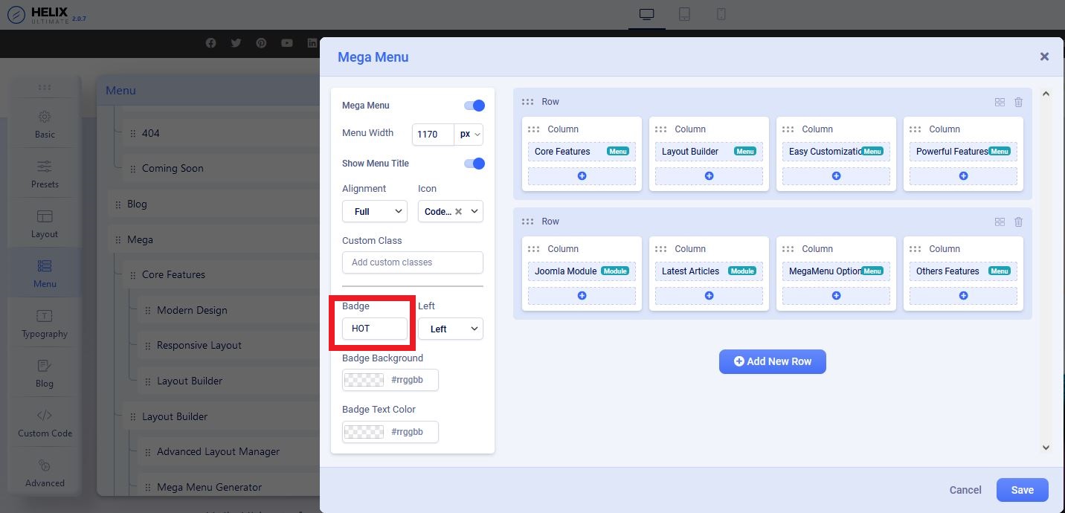Open the Badge Background color swatch

364,380
